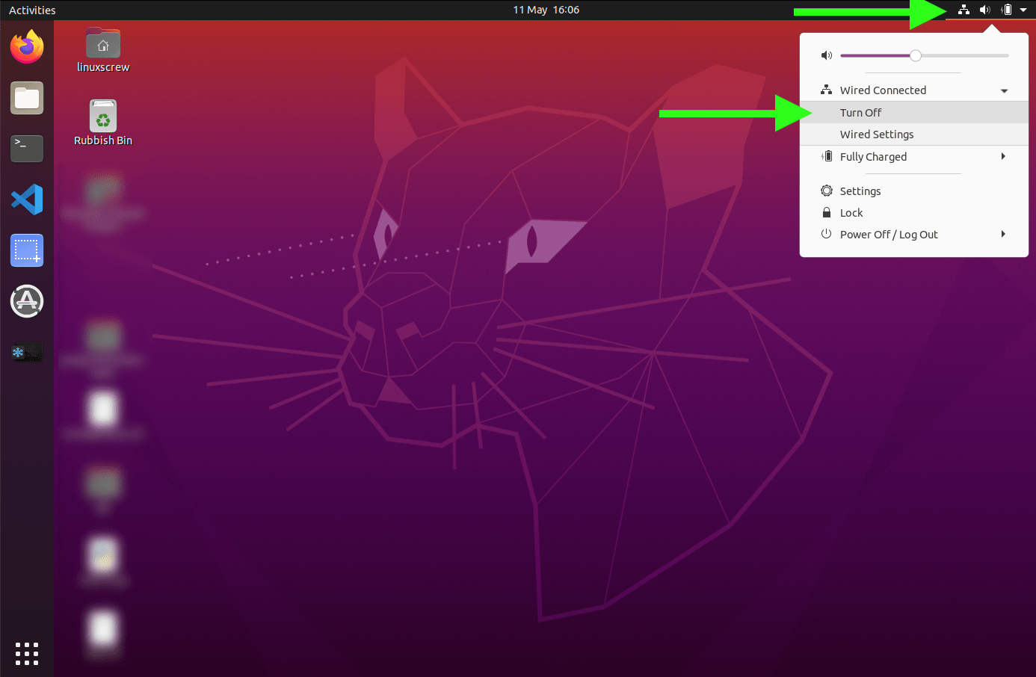Select Wired Settings from the menu

pyautogui.click(x=877, y=135)
